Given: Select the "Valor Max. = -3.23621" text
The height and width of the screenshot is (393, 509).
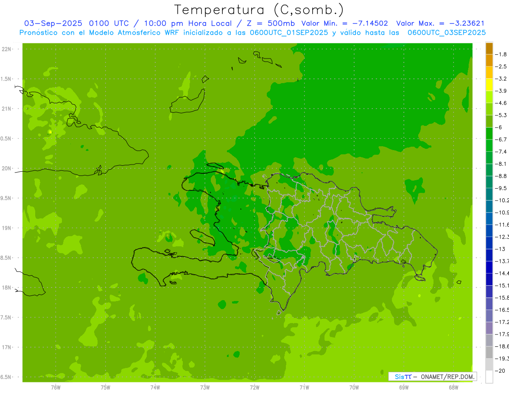Looking at the screenshot, I should (x=440, y=23).
